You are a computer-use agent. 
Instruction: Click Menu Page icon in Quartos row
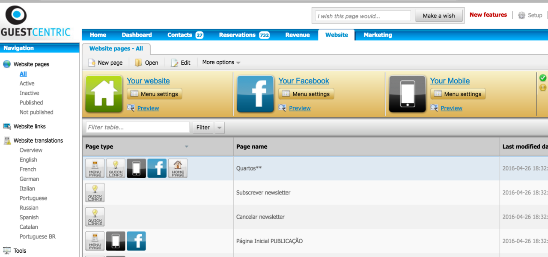[x=95, y=168]
